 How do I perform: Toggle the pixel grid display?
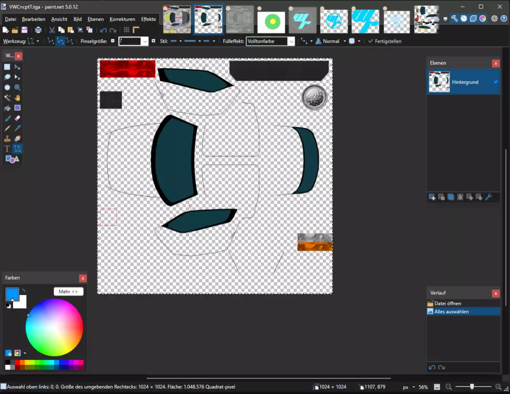pyautogui.click(x=126, y=30)
